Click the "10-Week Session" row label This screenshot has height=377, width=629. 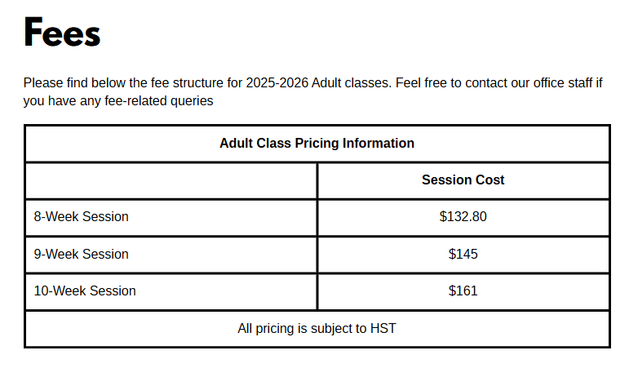pos(85,291)
